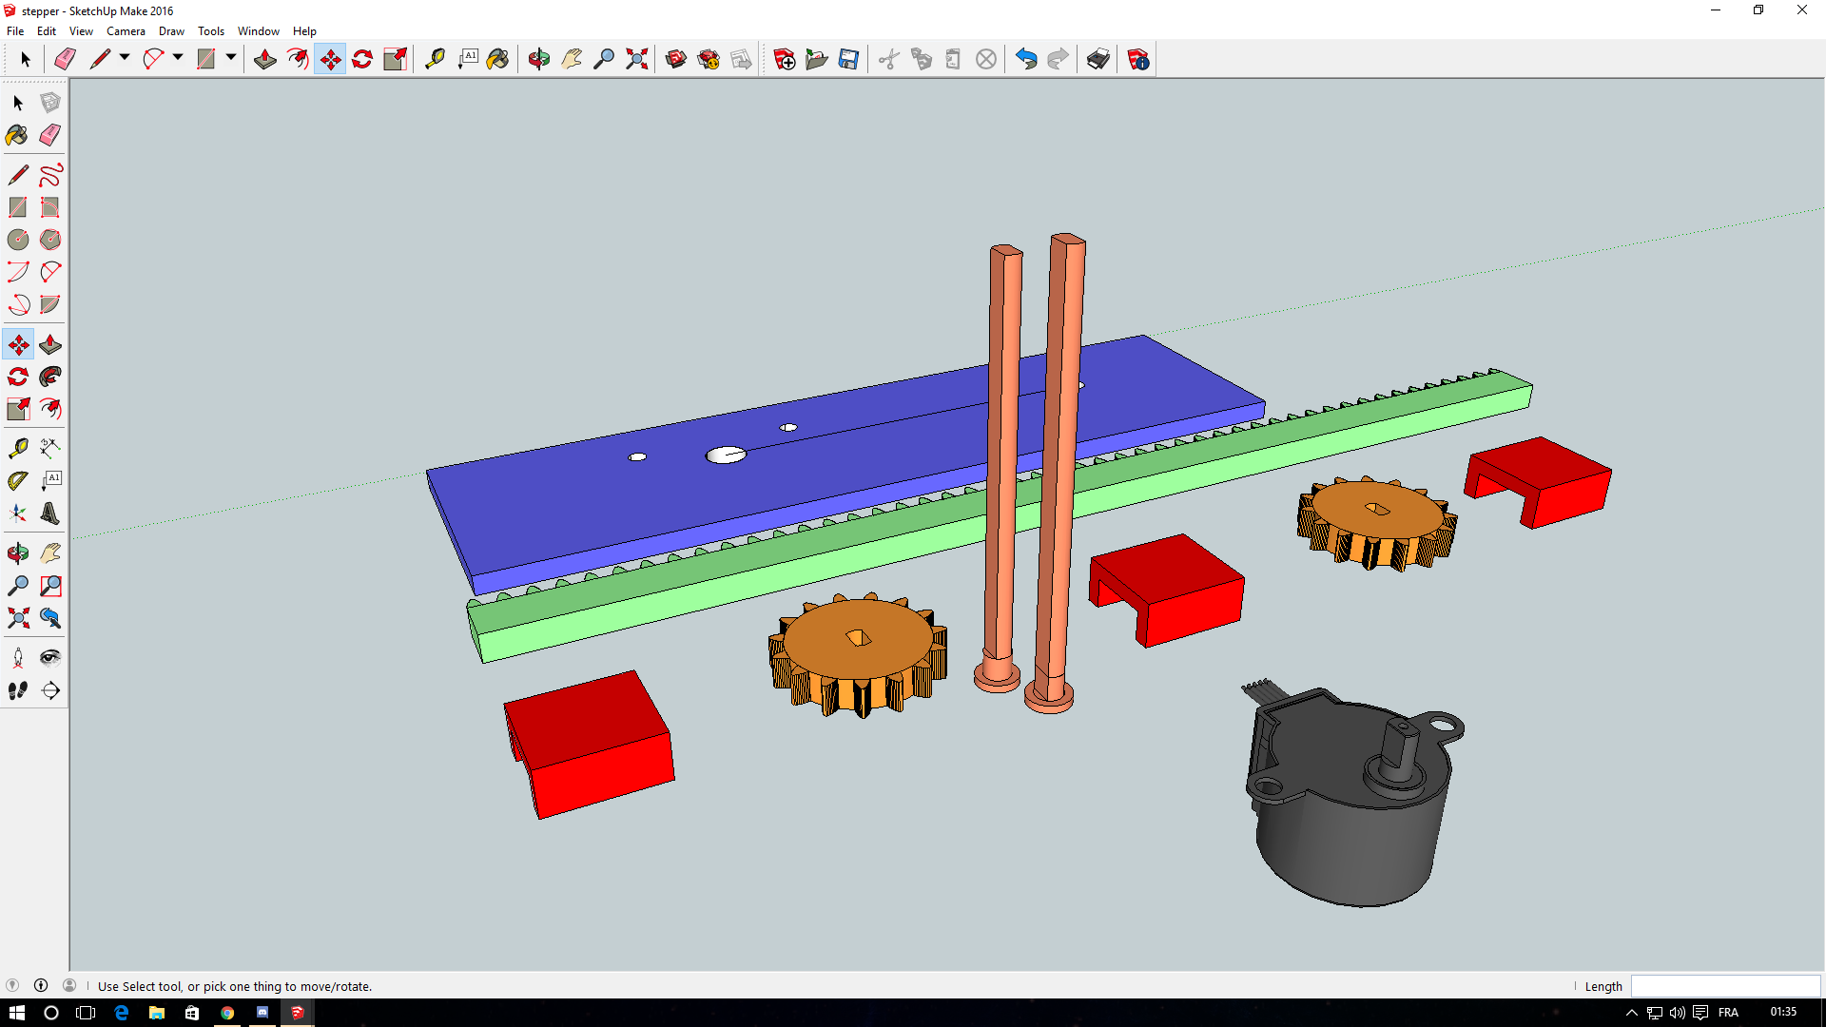Image resolution: width=1826 pixels, height=1027 pixels.
Task: Select the 3 Point Arc tool
Action: [x=18, y=303]
